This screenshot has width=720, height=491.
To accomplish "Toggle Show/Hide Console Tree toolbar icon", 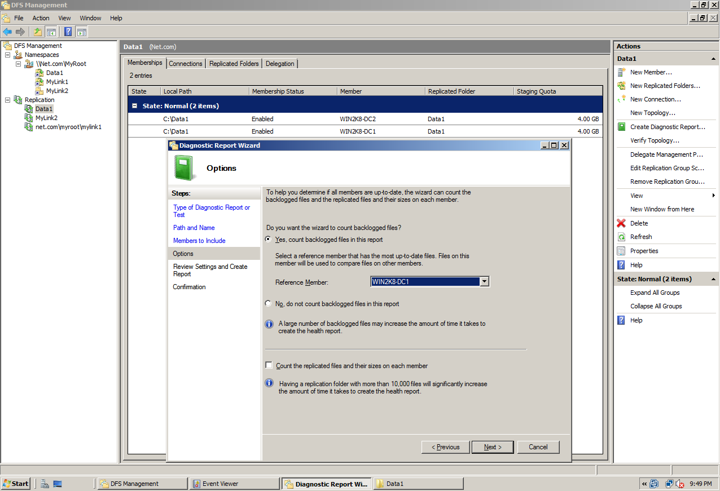I will [x=51, y=32].
